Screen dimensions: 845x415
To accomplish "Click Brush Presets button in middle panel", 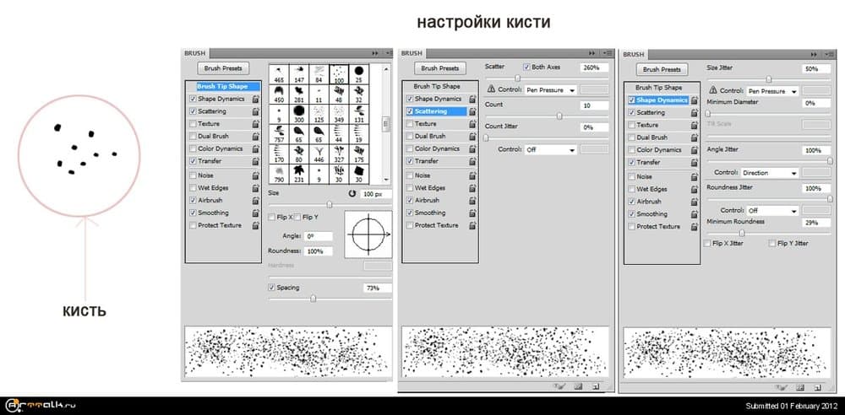I will 440,68.
